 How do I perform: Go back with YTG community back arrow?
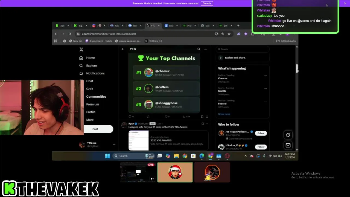click(x=123, y=49)
